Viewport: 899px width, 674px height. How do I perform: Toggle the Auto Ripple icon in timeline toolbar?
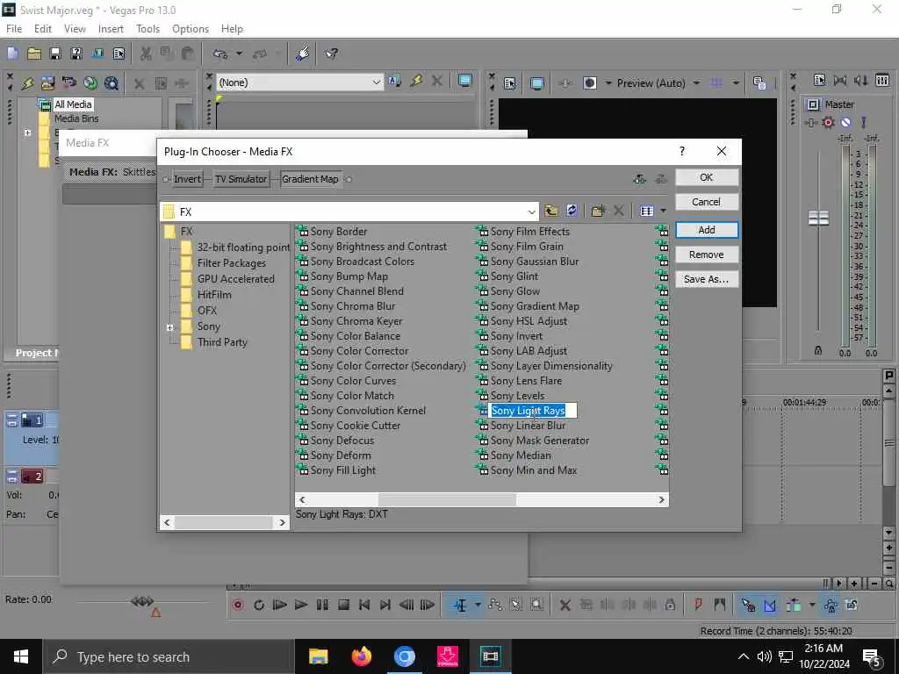794,605
